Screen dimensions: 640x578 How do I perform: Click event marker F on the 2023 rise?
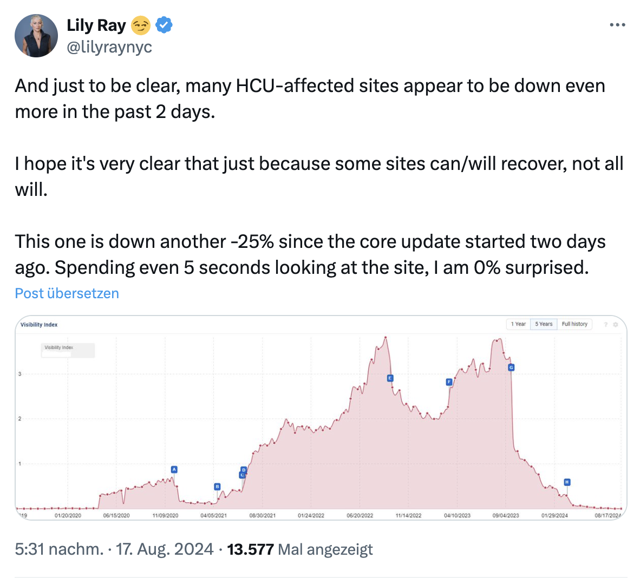449,382
